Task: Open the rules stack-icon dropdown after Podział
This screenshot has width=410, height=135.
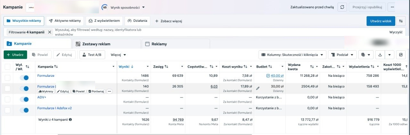Action: [366, 55]
